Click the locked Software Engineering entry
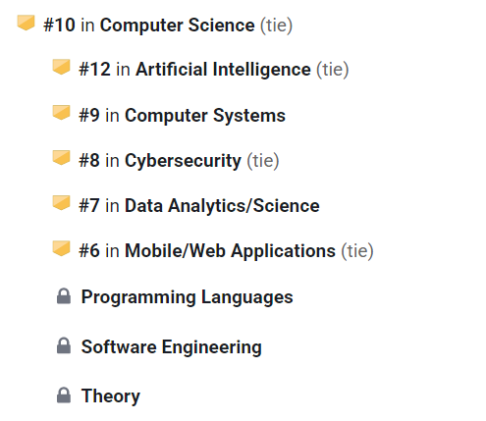486x421 pixels. pyautogui.click(x=172, y=346)
